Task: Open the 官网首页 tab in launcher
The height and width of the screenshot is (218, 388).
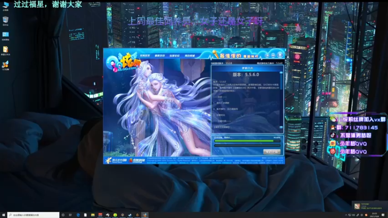Action: pos(145,56)
